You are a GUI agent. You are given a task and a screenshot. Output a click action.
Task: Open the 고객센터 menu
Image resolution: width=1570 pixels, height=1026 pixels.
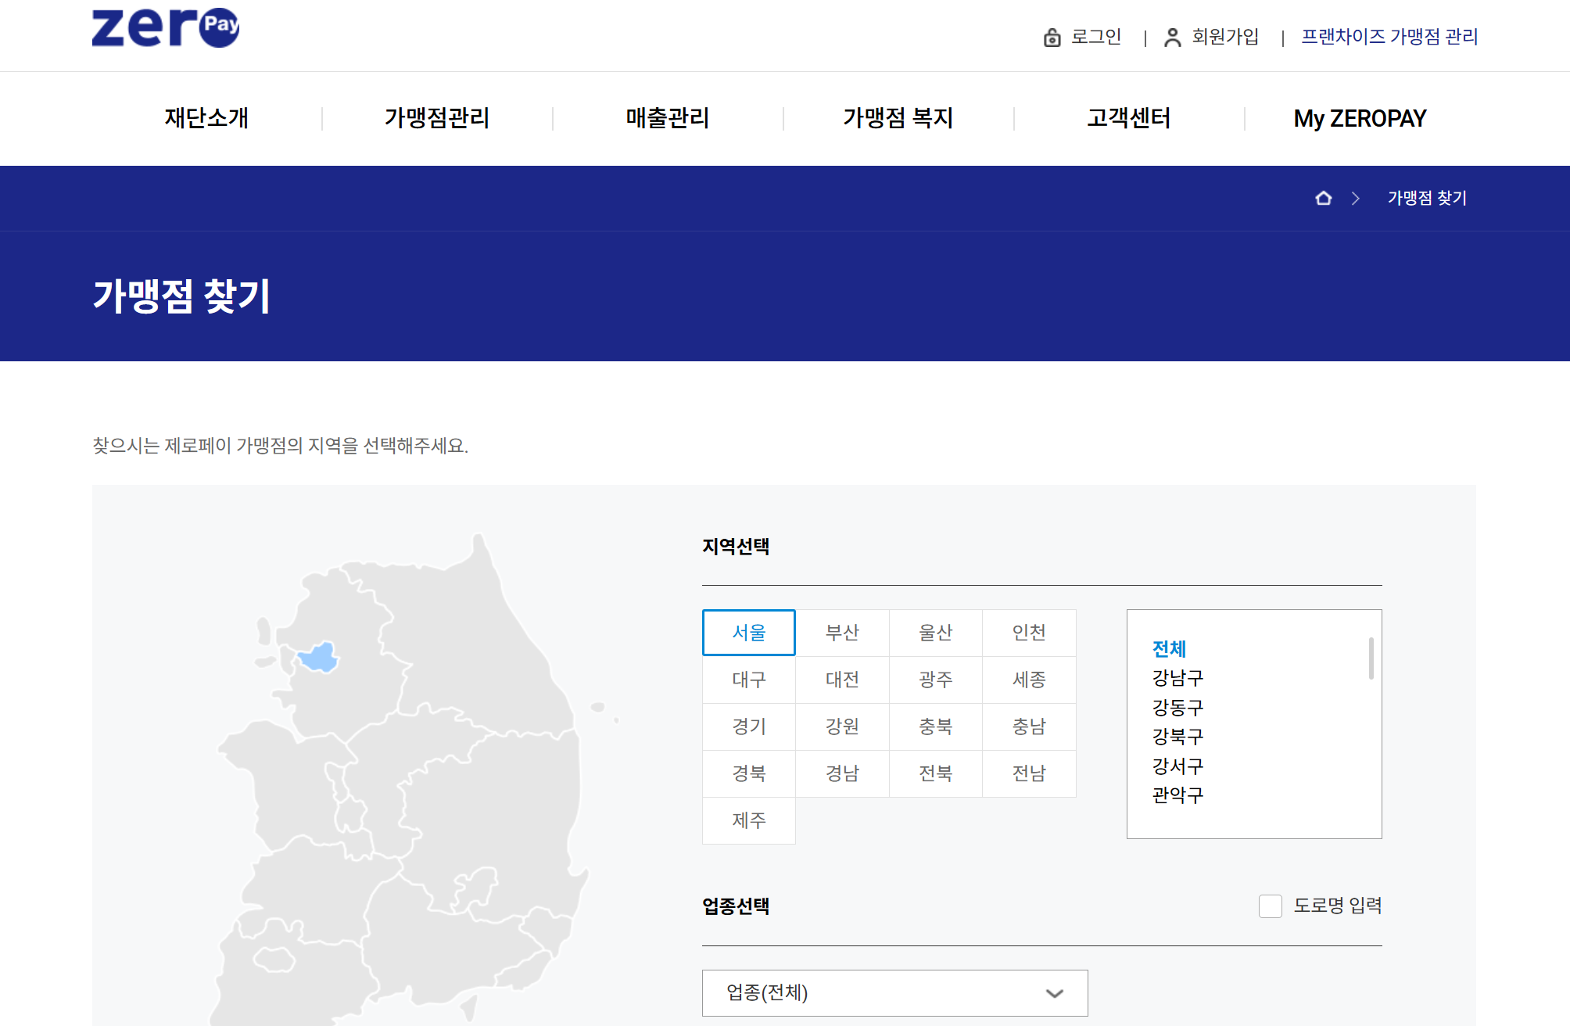click(1128, 118)
